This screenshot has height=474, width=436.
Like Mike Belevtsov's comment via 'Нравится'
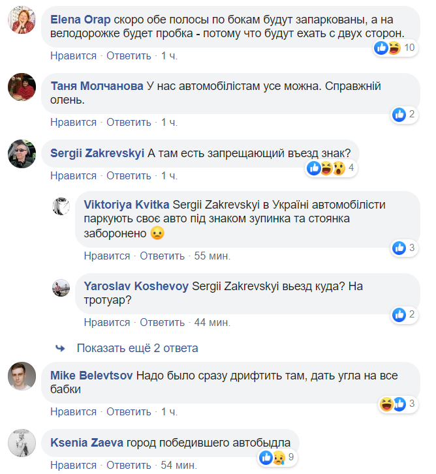click(x=73, y=411)
